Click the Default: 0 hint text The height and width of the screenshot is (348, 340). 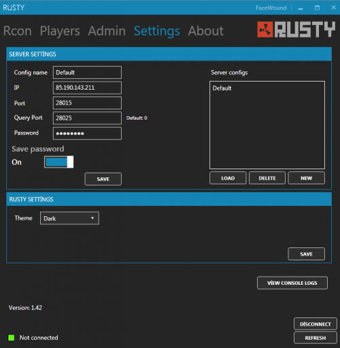(137, 118)
